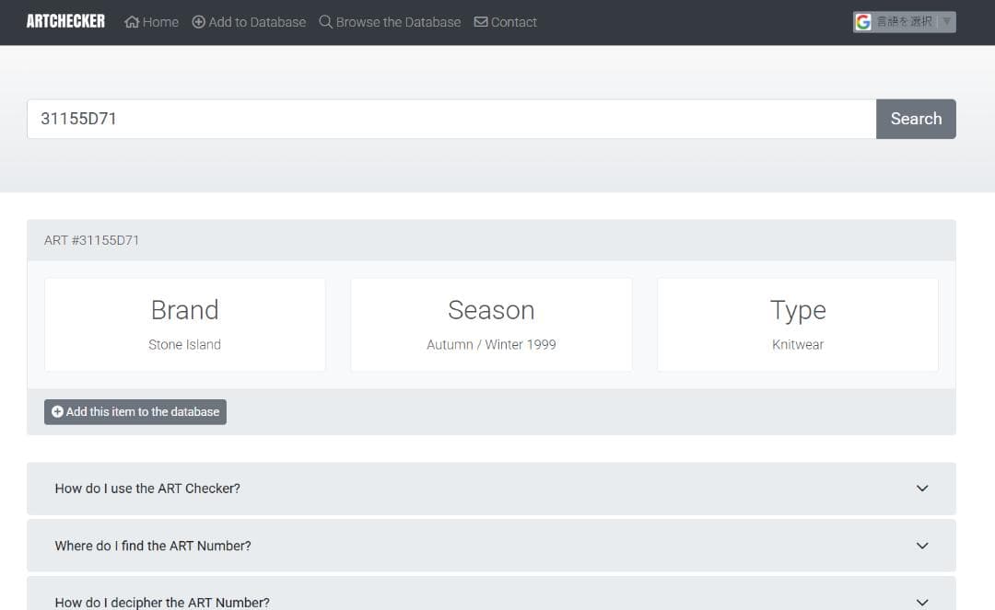Click the plus icon in Add this item button
Image resolution: width=995 pixels, height=610 pixels.
tap(57, 412)
